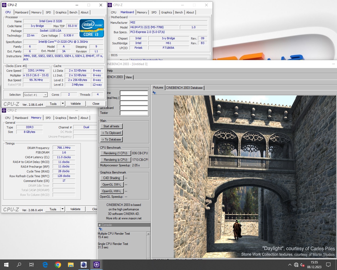337x270 pixels.
Task: Select SPD tab in Memory CPU-Z window
Action: [x=48, y=118]
